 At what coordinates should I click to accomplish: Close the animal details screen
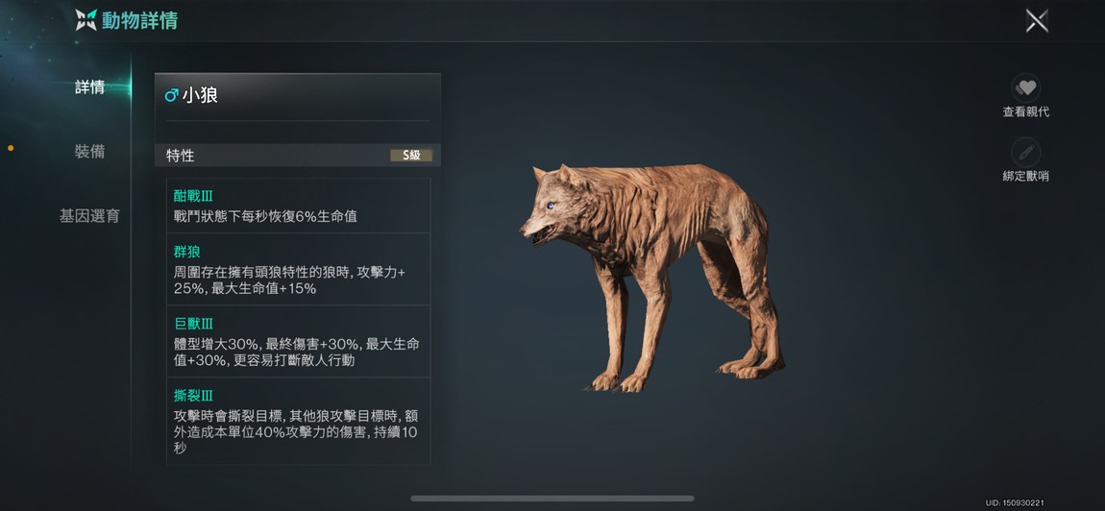1037,20
